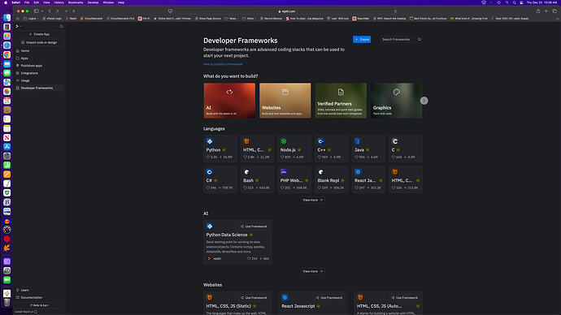Choose the C framework icon
Screen dimensions: 561x315
(x=395, y=141)
